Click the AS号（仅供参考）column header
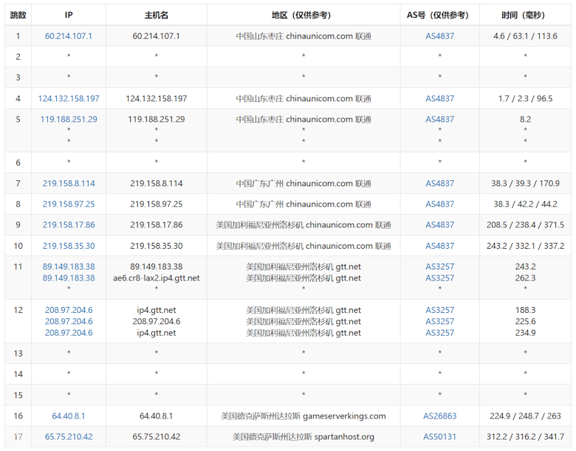Screen dimensions: 576x451 tap(439, 15)
